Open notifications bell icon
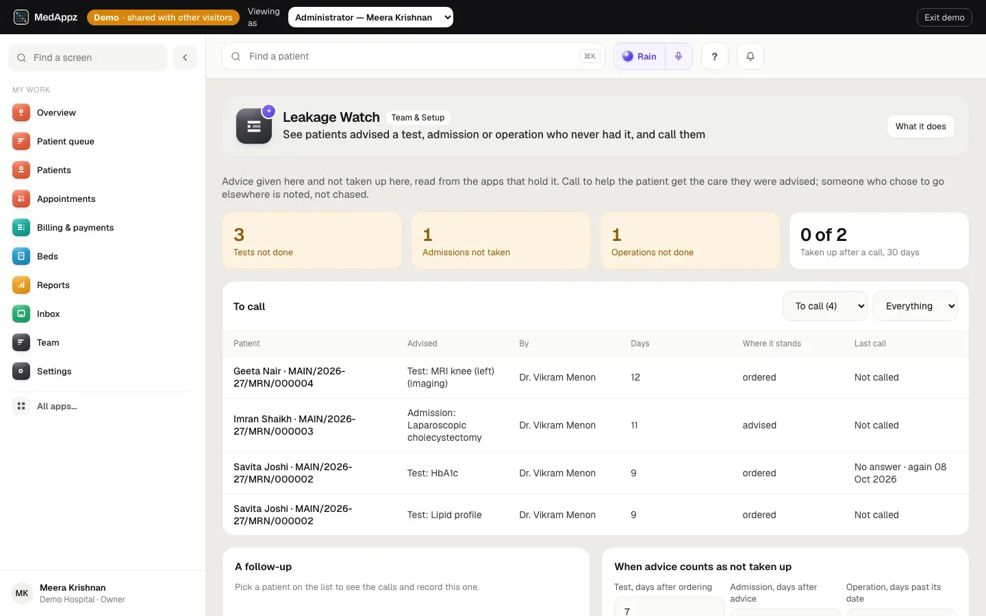This screenshot has width=986, height=616. click(x=750, y=56)
